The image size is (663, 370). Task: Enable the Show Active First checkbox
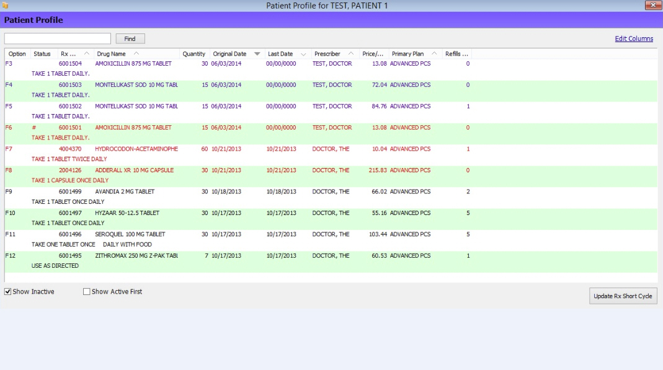[87, 291]
